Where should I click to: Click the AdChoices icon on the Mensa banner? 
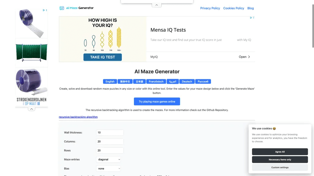pyautogui.click(x=251, y=18)
